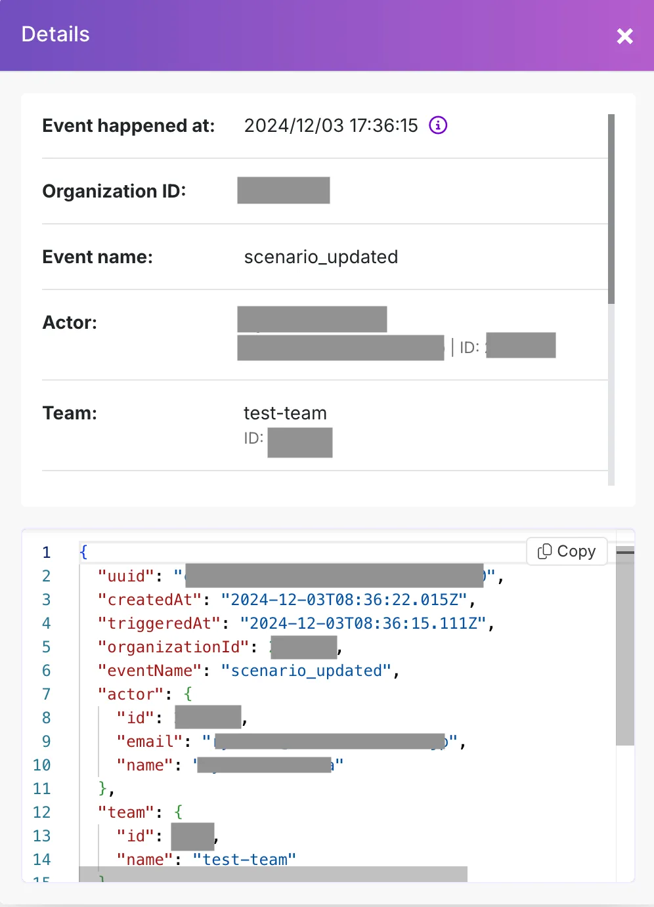Select line number 10 in the gutter
Viewport: 654px width, 907px height.
42,765
